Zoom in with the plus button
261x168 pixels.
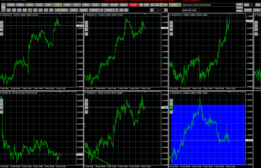[166, 10]
